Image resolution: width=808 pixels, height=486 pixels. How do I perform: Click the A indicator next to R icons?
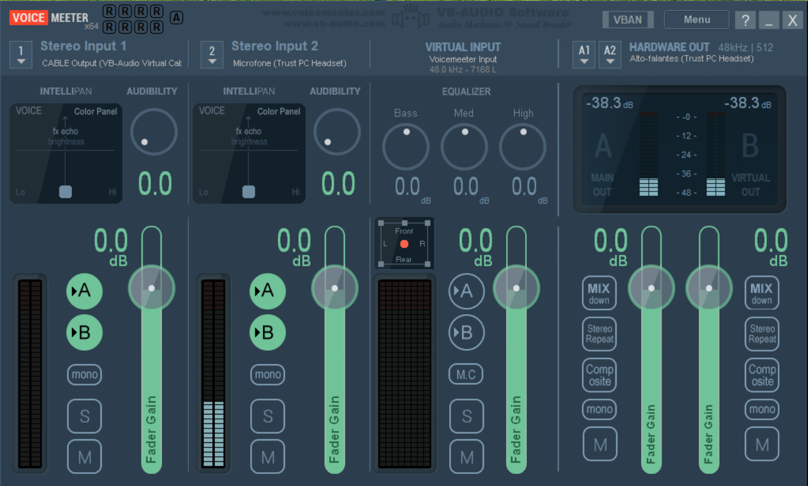coord(176,18)
